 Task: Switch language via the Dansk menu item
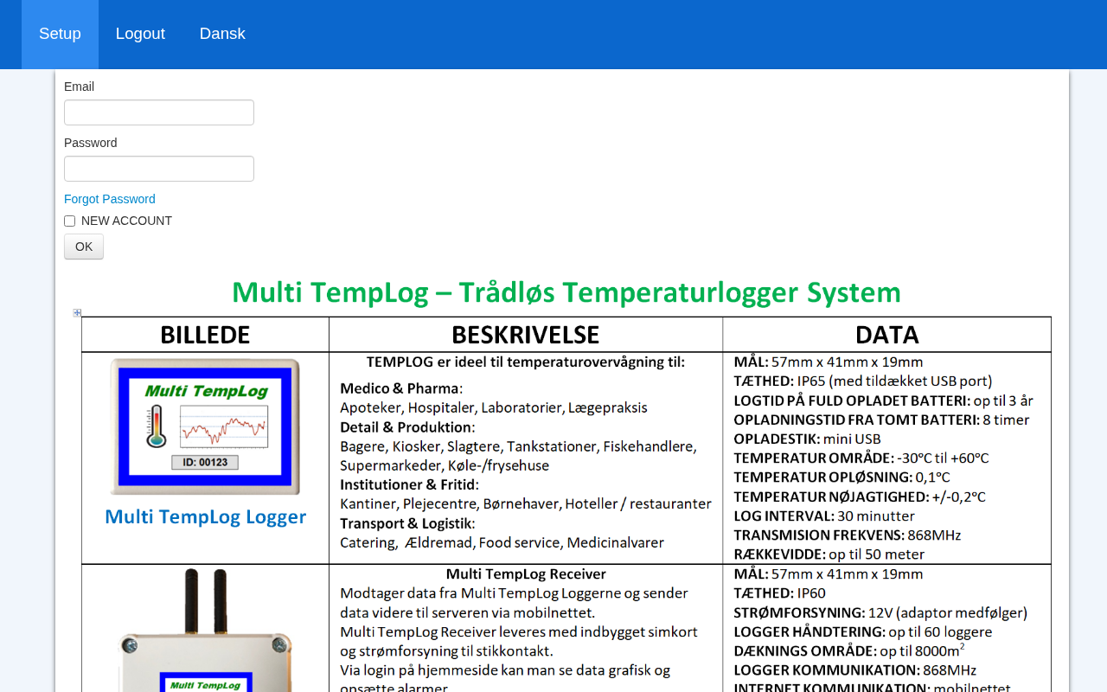coord(222,34)
